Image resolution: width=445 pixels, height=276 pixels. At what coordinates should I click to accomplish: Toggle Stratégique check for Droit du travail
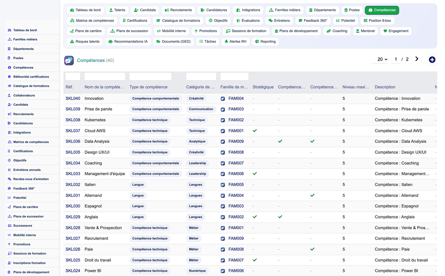(255, 260)
